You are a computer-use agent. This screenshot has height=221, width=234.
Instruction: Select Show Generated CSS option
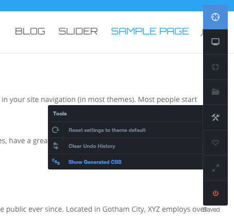tap(95, 162)
